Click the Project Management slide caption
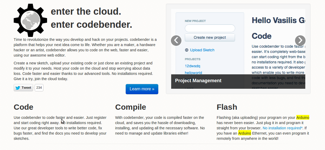Image resolution: width=325 pixels, height=150 pixels. click(x=198, y=81)
